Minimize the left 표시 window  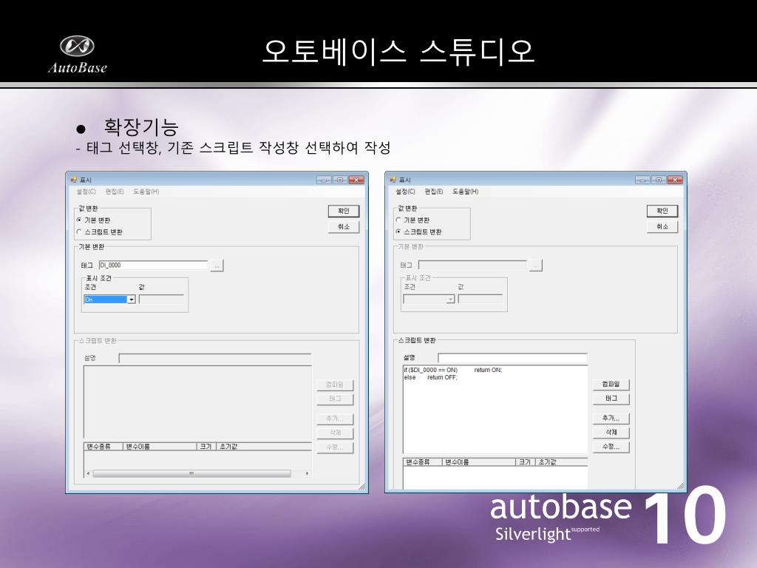tap(324, 180)
